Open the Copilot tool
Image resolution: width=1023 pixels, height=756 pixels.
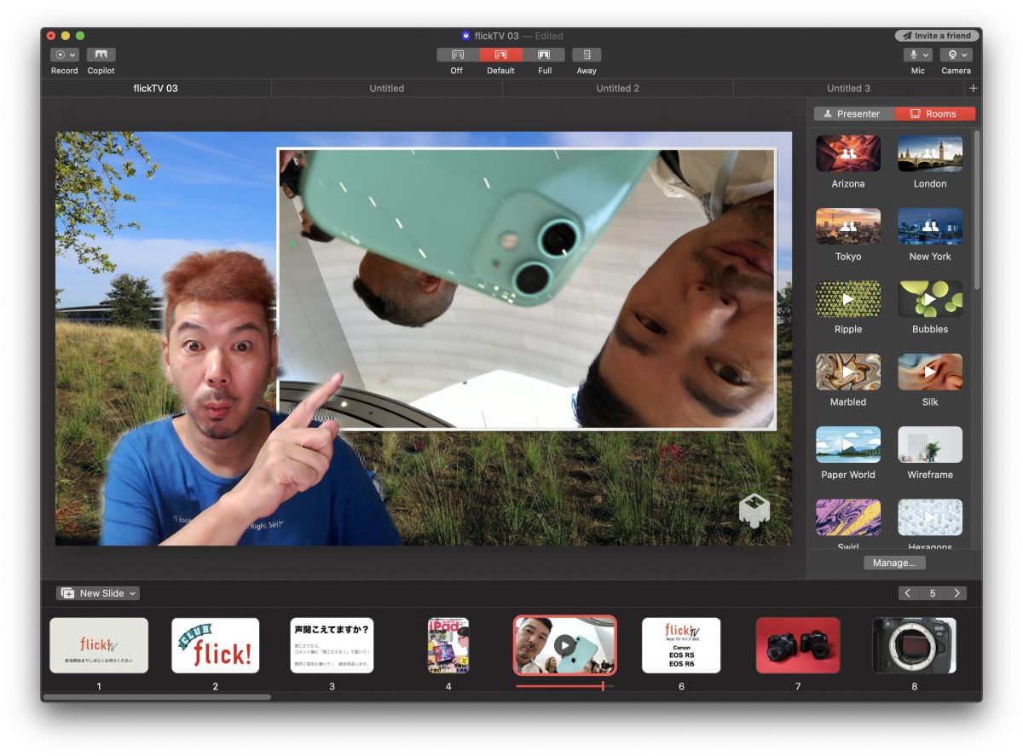(x=101, y=55)
